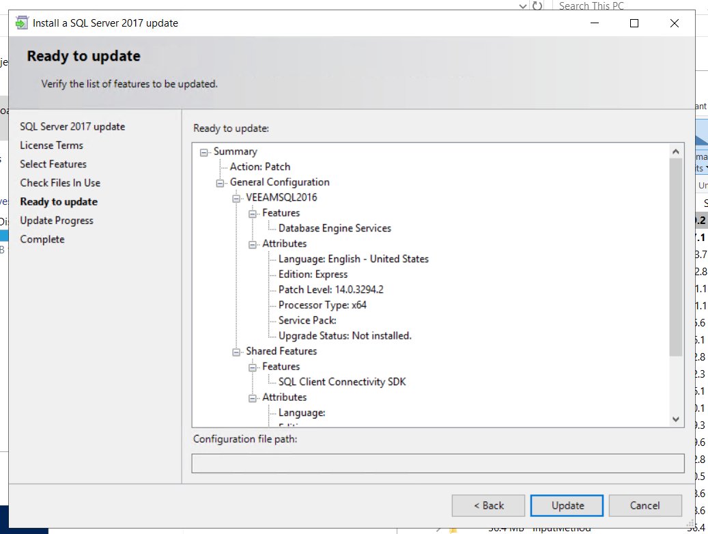Select 'Action: Patch' tree row

click(259, 167)
